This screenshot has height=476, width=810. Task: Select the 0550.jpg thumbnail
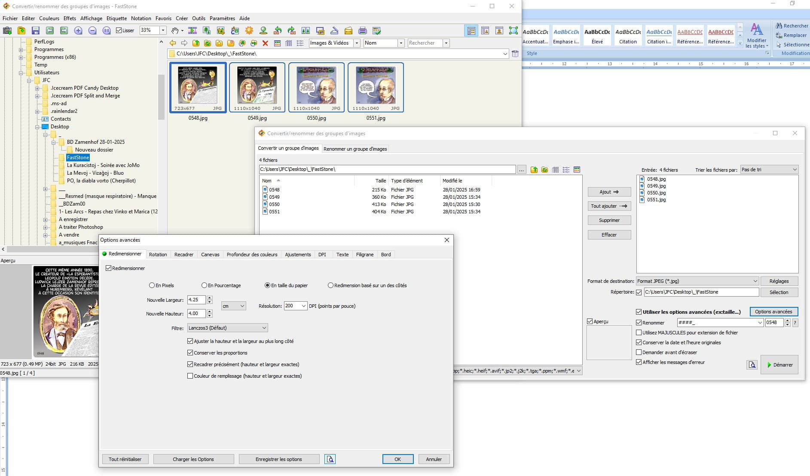pos(316,88)
